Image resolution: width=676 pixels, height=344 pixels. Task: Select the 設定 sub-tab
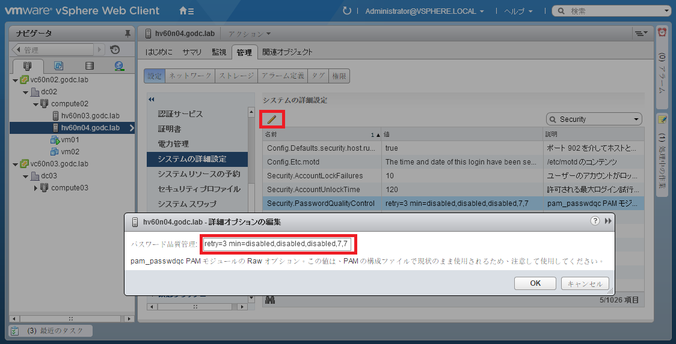click(x=155, y=76)
